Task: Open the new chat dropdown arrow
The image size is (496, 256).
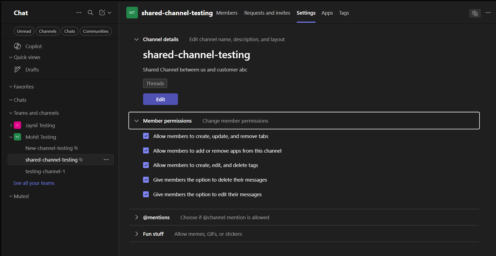Action: pos(110,13)
